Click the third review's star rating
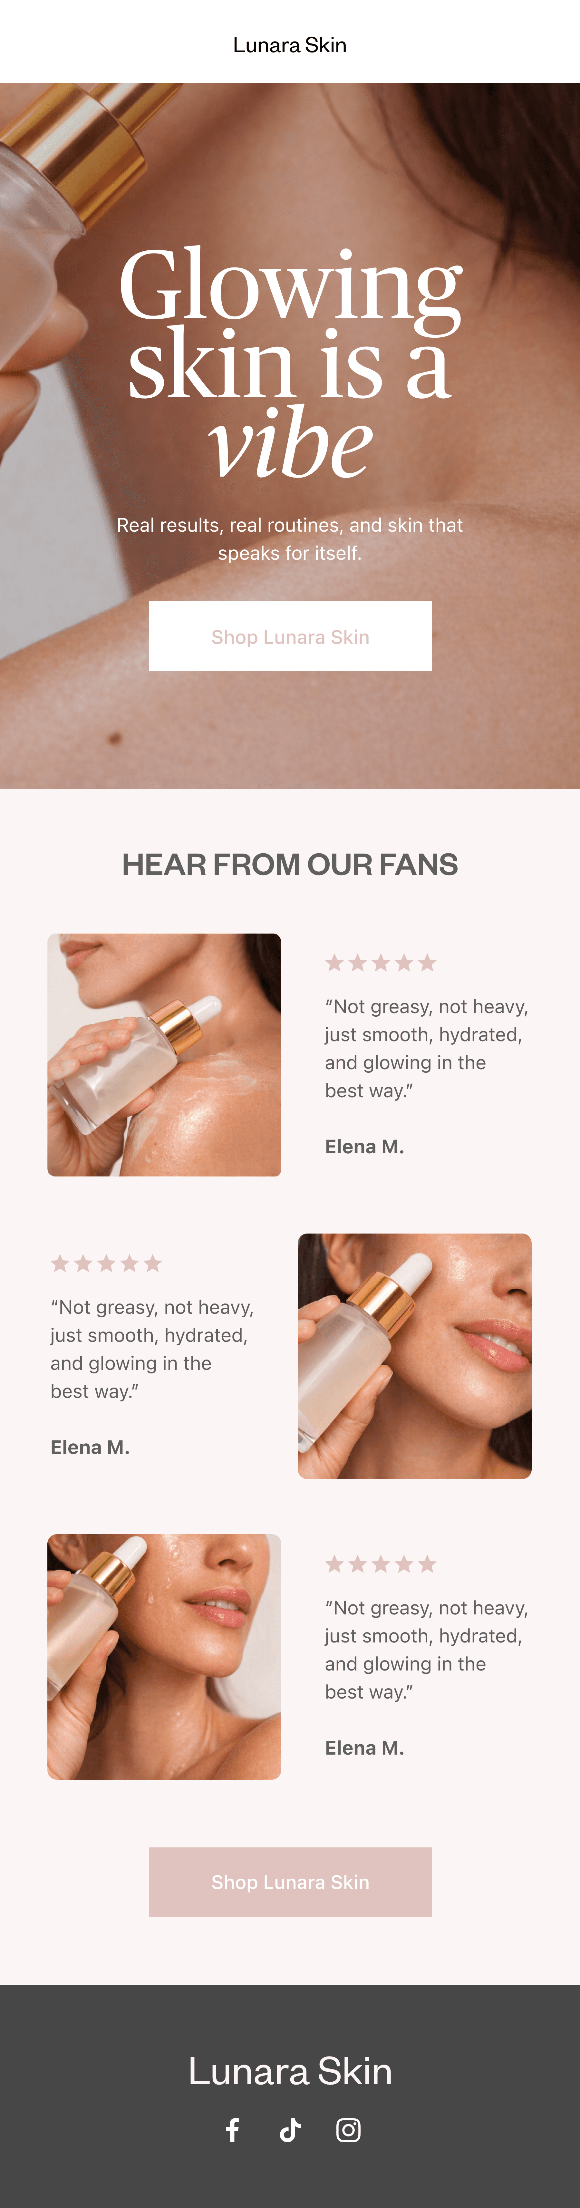580x2208 pixels. coord(381,1564)
